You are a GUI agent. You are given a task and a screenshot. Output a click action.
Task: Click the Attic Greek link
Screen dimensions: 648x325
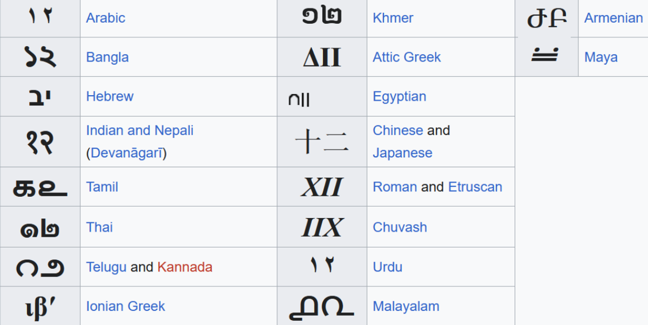coord(407,57)
